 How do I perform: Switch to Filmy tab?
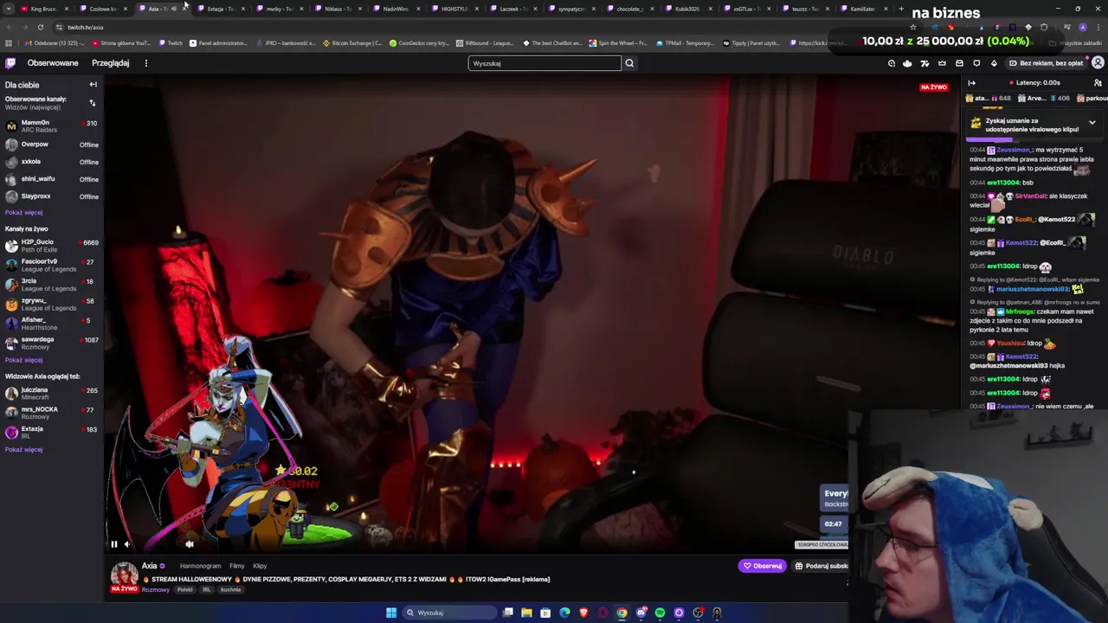(x=236, y=566)
